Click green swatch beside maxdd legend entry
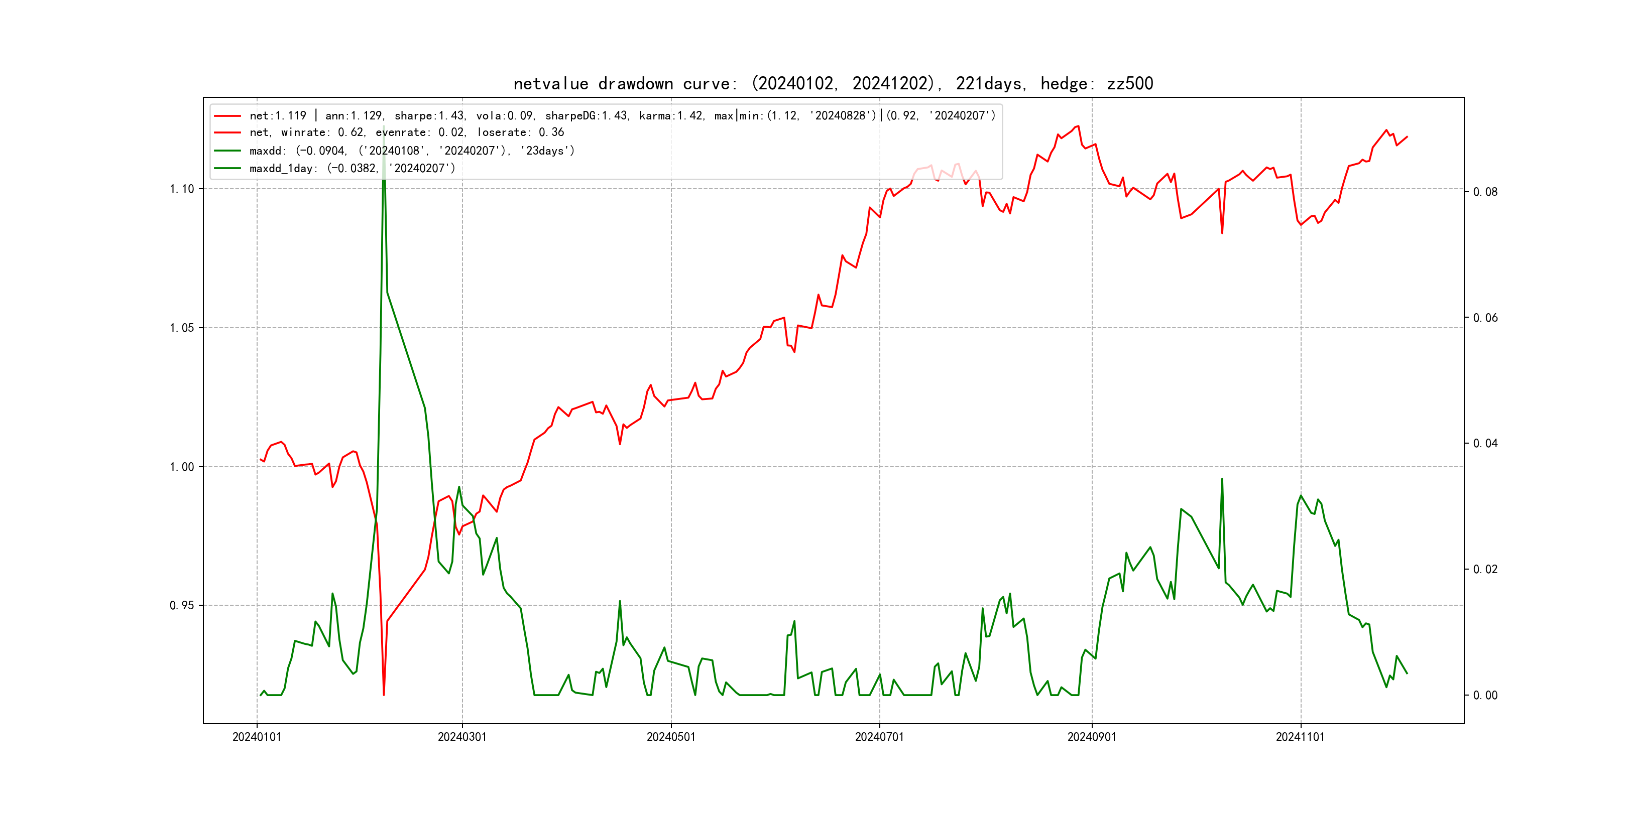Viewport: 1627px width, 813px height. (x=227, y=151)
